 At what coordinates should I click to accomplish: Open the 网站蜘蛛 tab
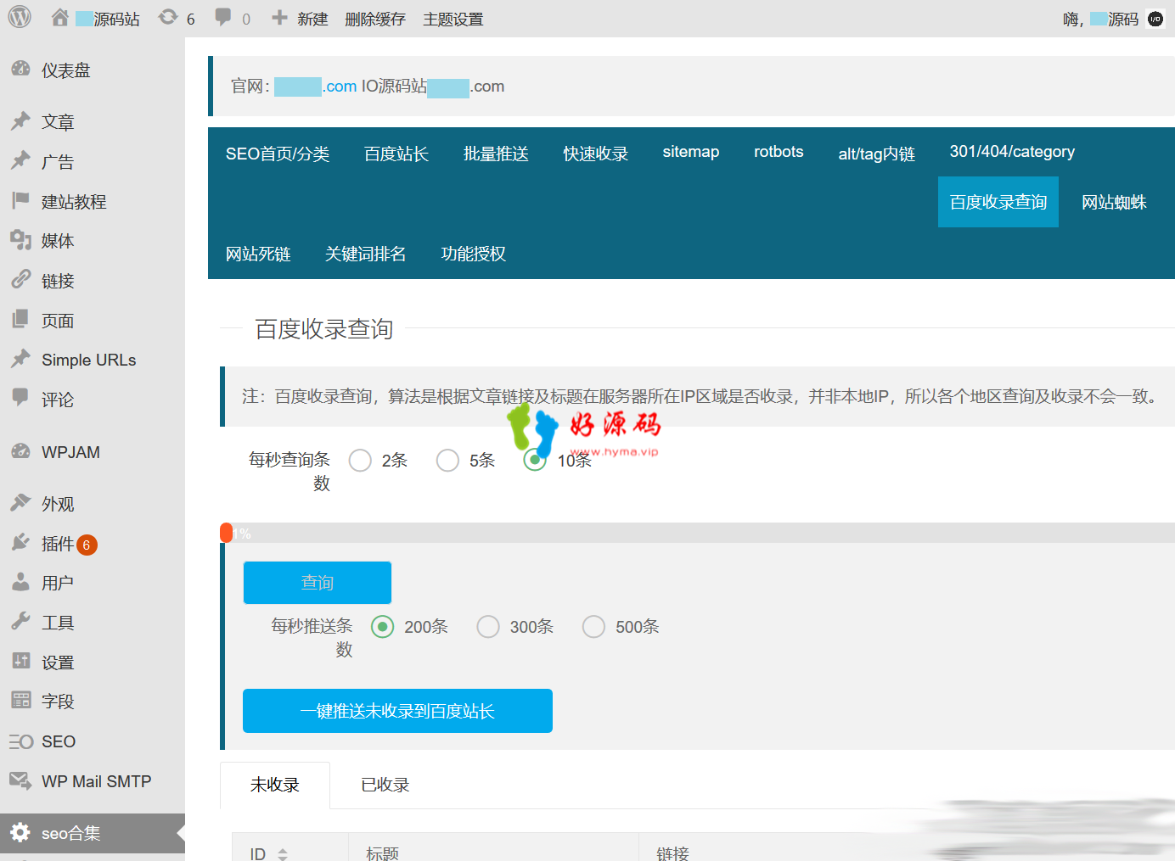pos(1114,202)
